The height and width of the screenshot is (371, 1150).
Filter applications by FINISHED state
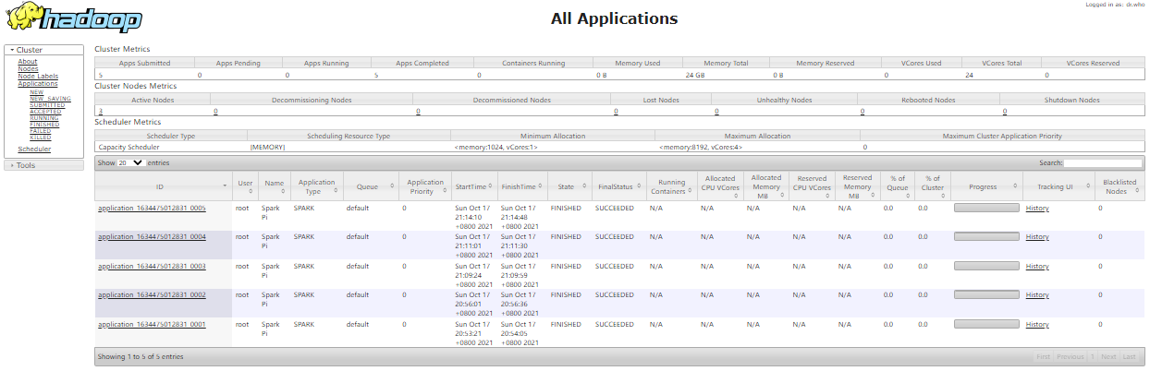[x=43, y=125]
